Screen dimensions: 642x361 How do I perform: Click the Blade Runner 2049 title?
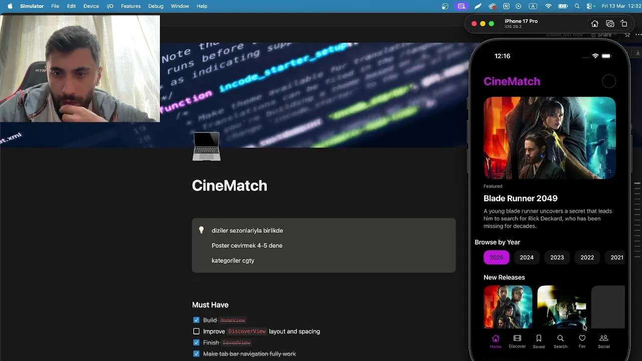tap(521, 199)
